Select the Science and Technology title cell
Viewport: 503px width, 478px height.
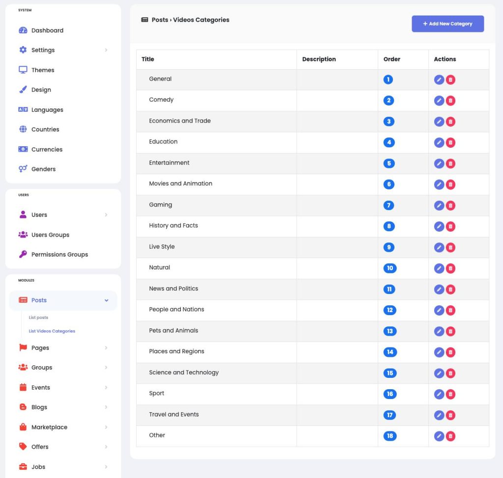point(216,373)
